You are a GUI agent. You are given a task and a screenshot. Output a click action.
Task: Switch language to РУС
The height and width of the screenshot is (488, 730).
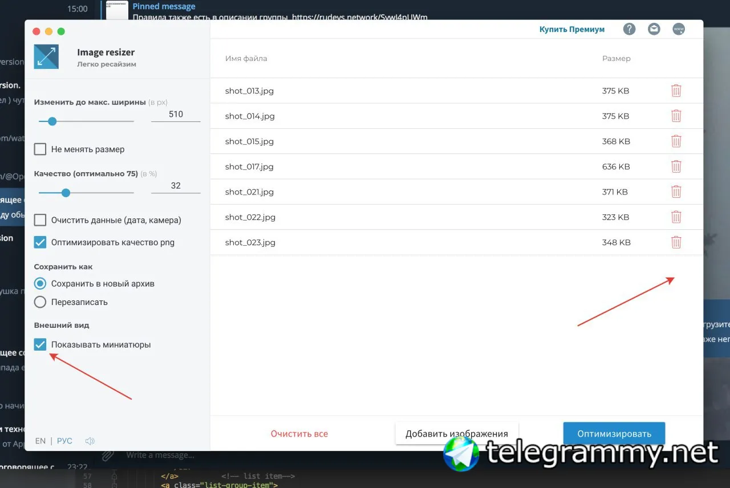[64, 441]
